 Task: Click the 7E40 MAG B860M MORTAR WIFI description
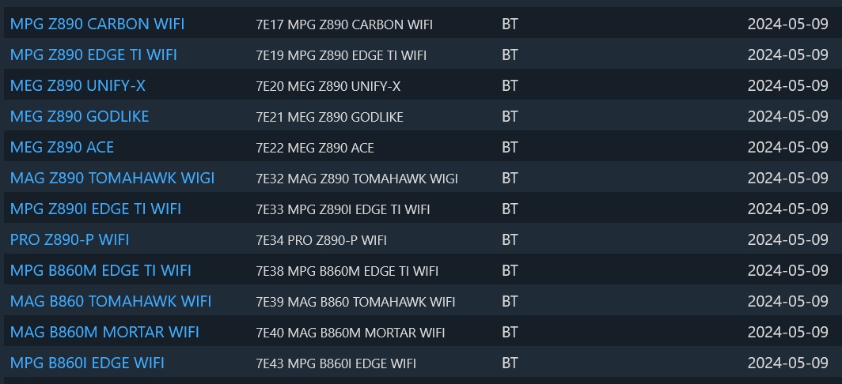[350, 333]
